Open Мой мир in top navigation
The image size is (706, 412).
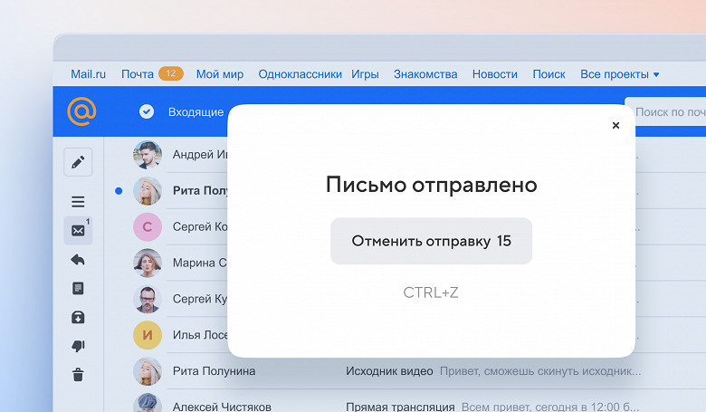point(220,74)
